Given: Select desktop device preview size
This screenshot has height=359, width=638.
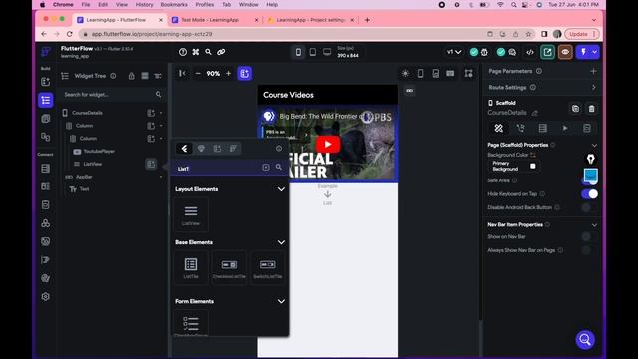Looking at the screenshot, I should pyautogui.click(x=327, y=52).
